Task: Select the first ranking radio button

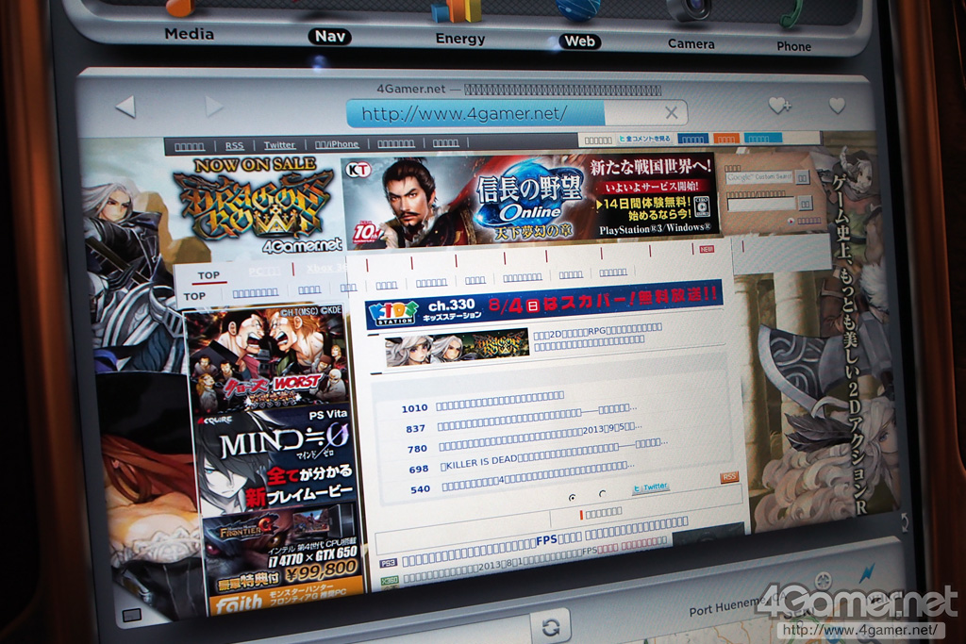Action: 573,497
